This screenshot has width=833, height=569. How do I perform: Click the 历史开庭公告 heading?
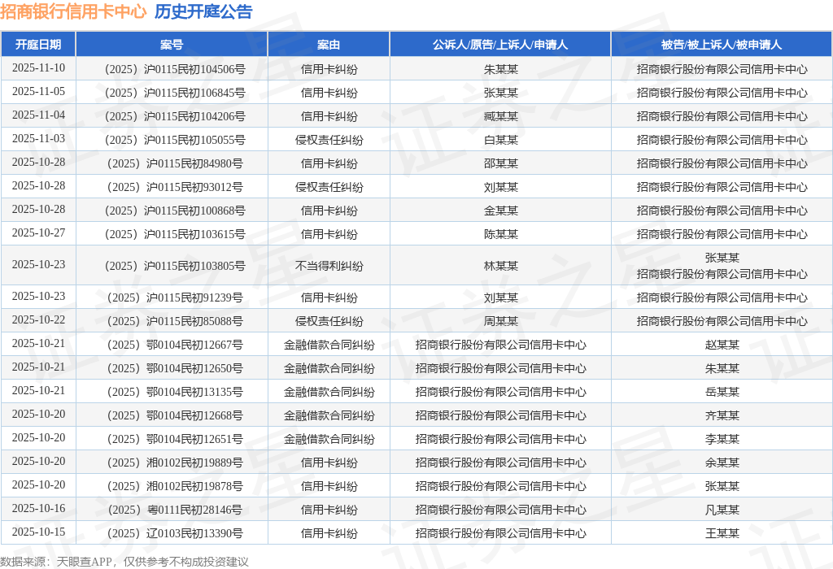[203, 11]
